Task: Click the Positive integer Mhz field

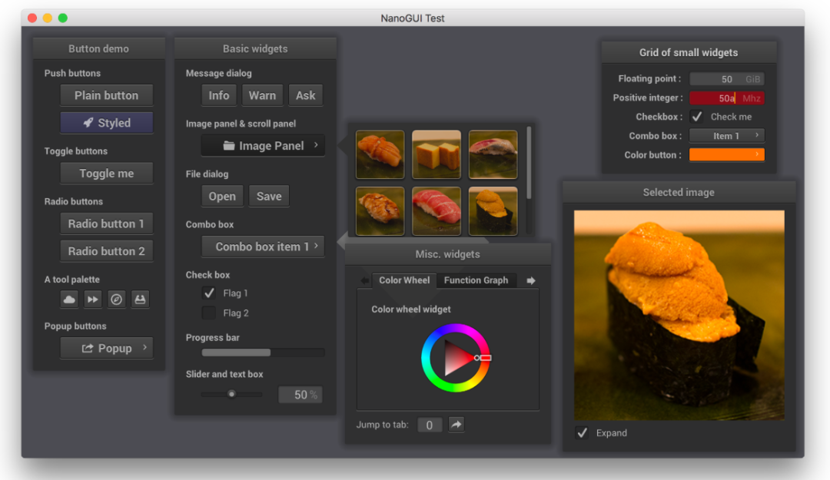Action: 727,98
